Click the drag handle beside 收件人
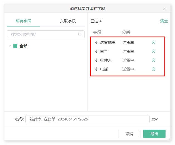This screenshot has height=145, width=175. 96,60
